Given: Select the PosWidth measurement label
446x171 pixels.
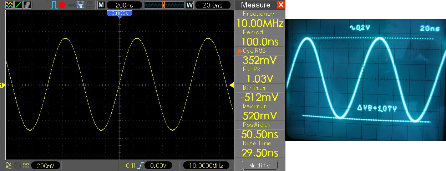Looking at the screenshot, I should tap(256, 125).
